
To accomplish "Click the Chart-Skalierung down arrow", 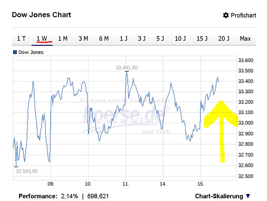I will [x=248, y=196].
